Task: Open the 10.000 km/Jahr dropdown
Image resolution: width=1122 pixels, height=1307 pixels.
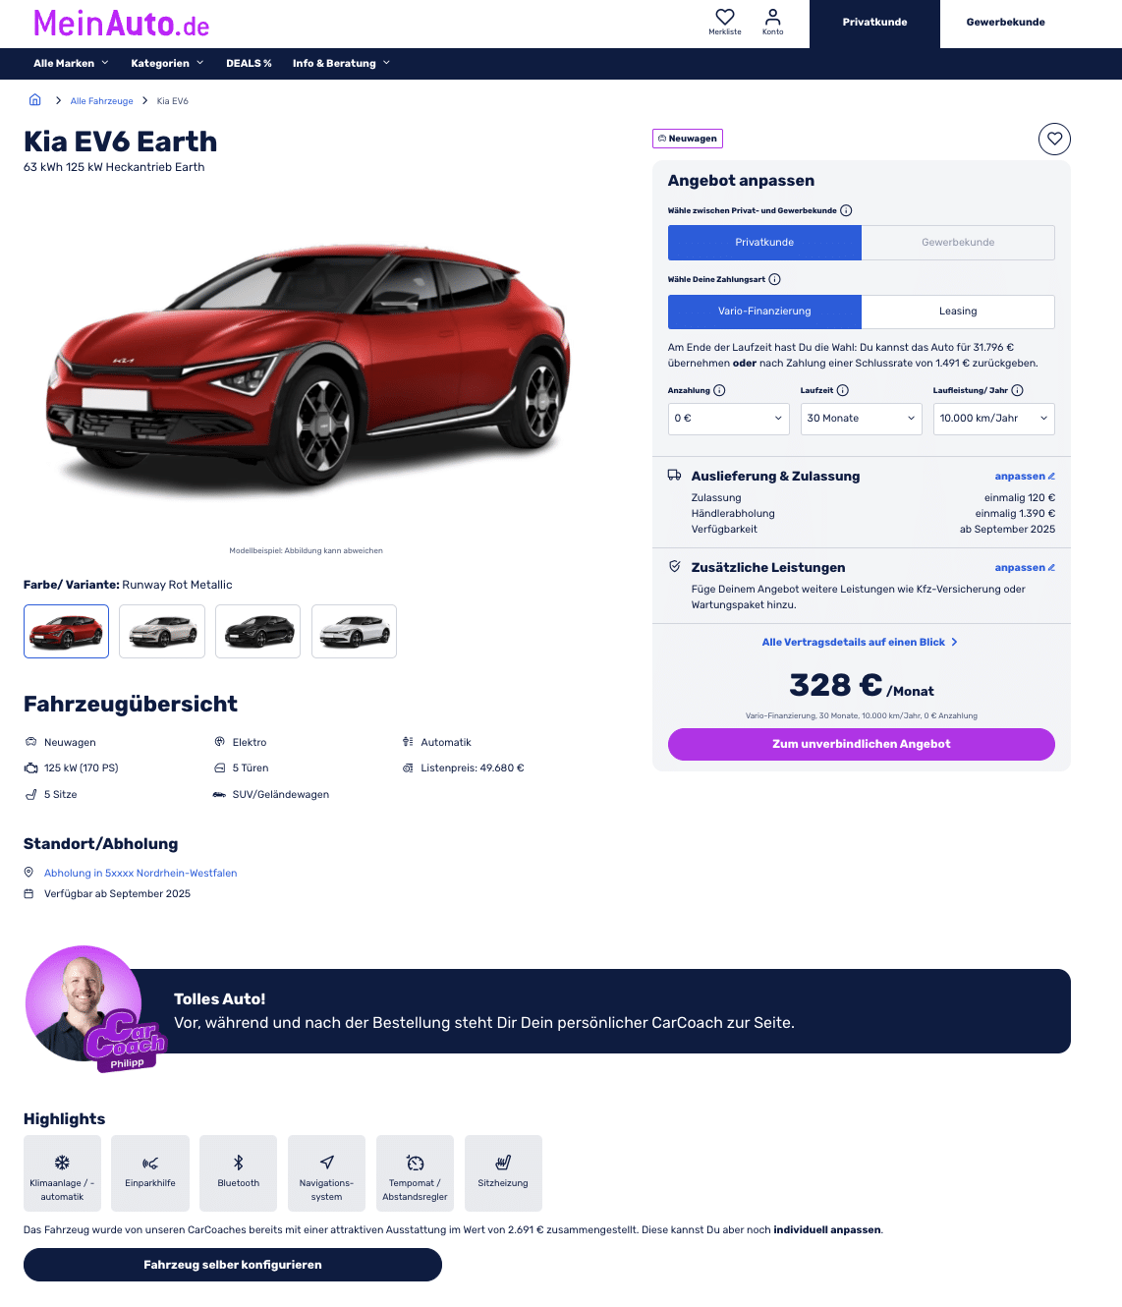Action: 994,419
